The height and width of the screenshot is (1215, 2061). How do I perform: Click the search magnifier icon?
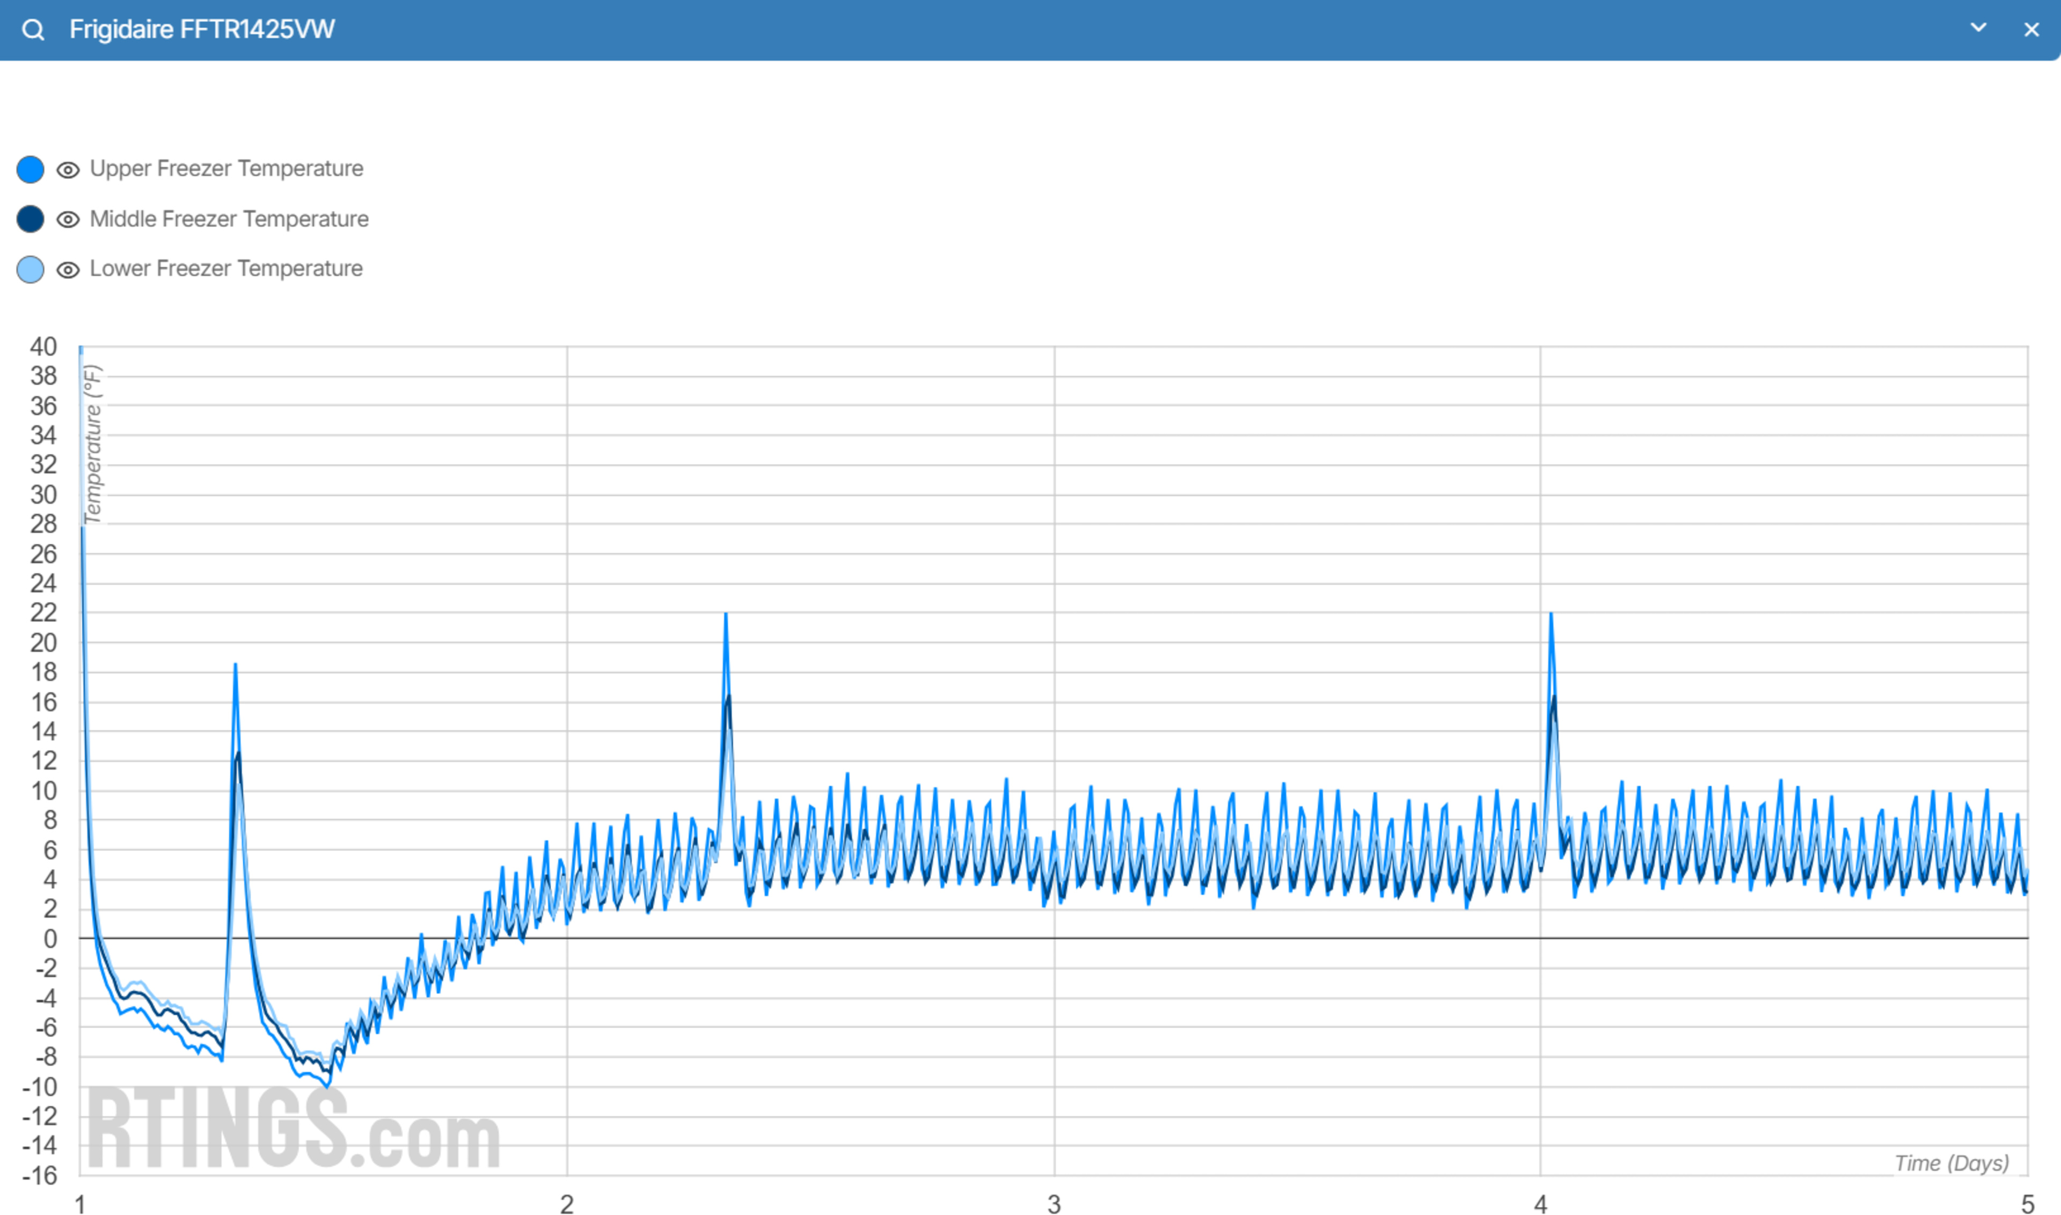33,30
